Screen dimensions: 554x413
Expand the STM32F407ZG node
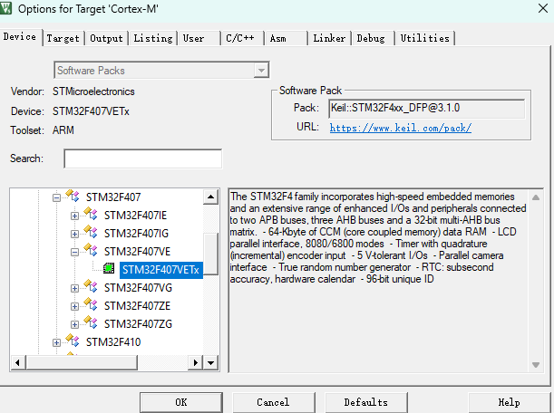[x=74, y=324]
